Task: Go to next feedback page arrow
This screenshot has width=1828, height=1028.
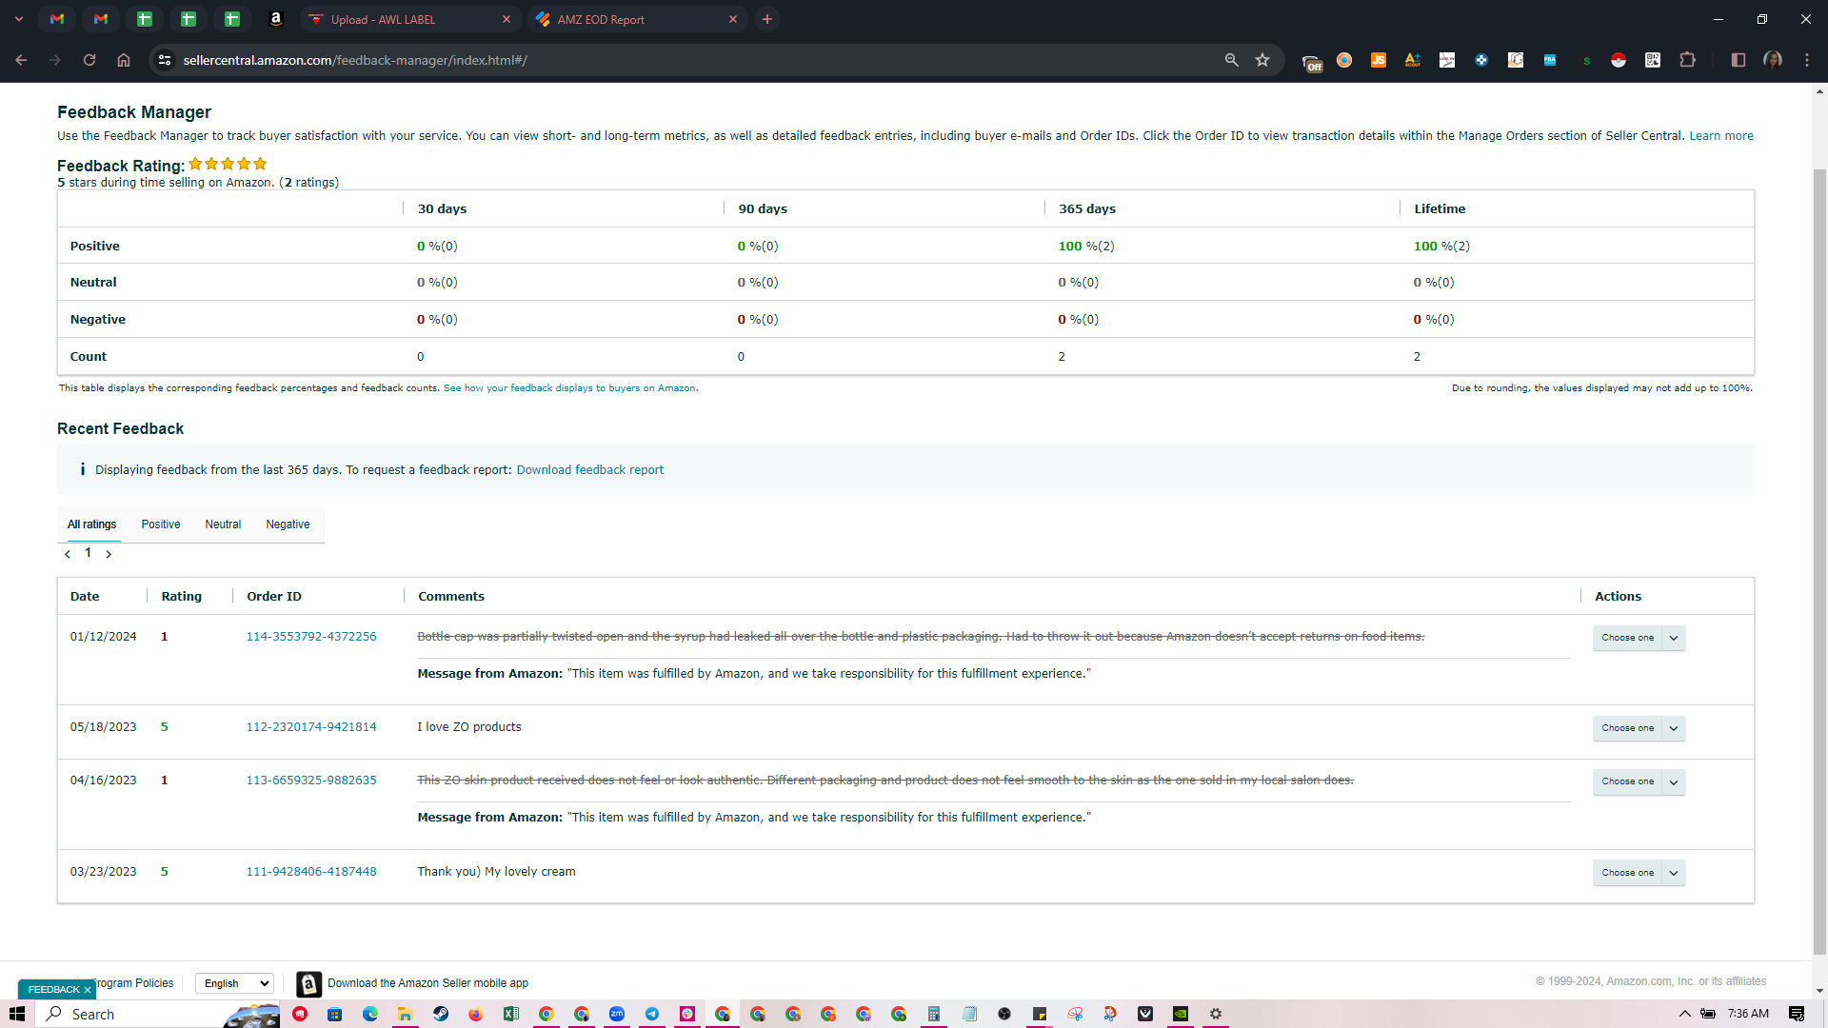Action: 109,554
